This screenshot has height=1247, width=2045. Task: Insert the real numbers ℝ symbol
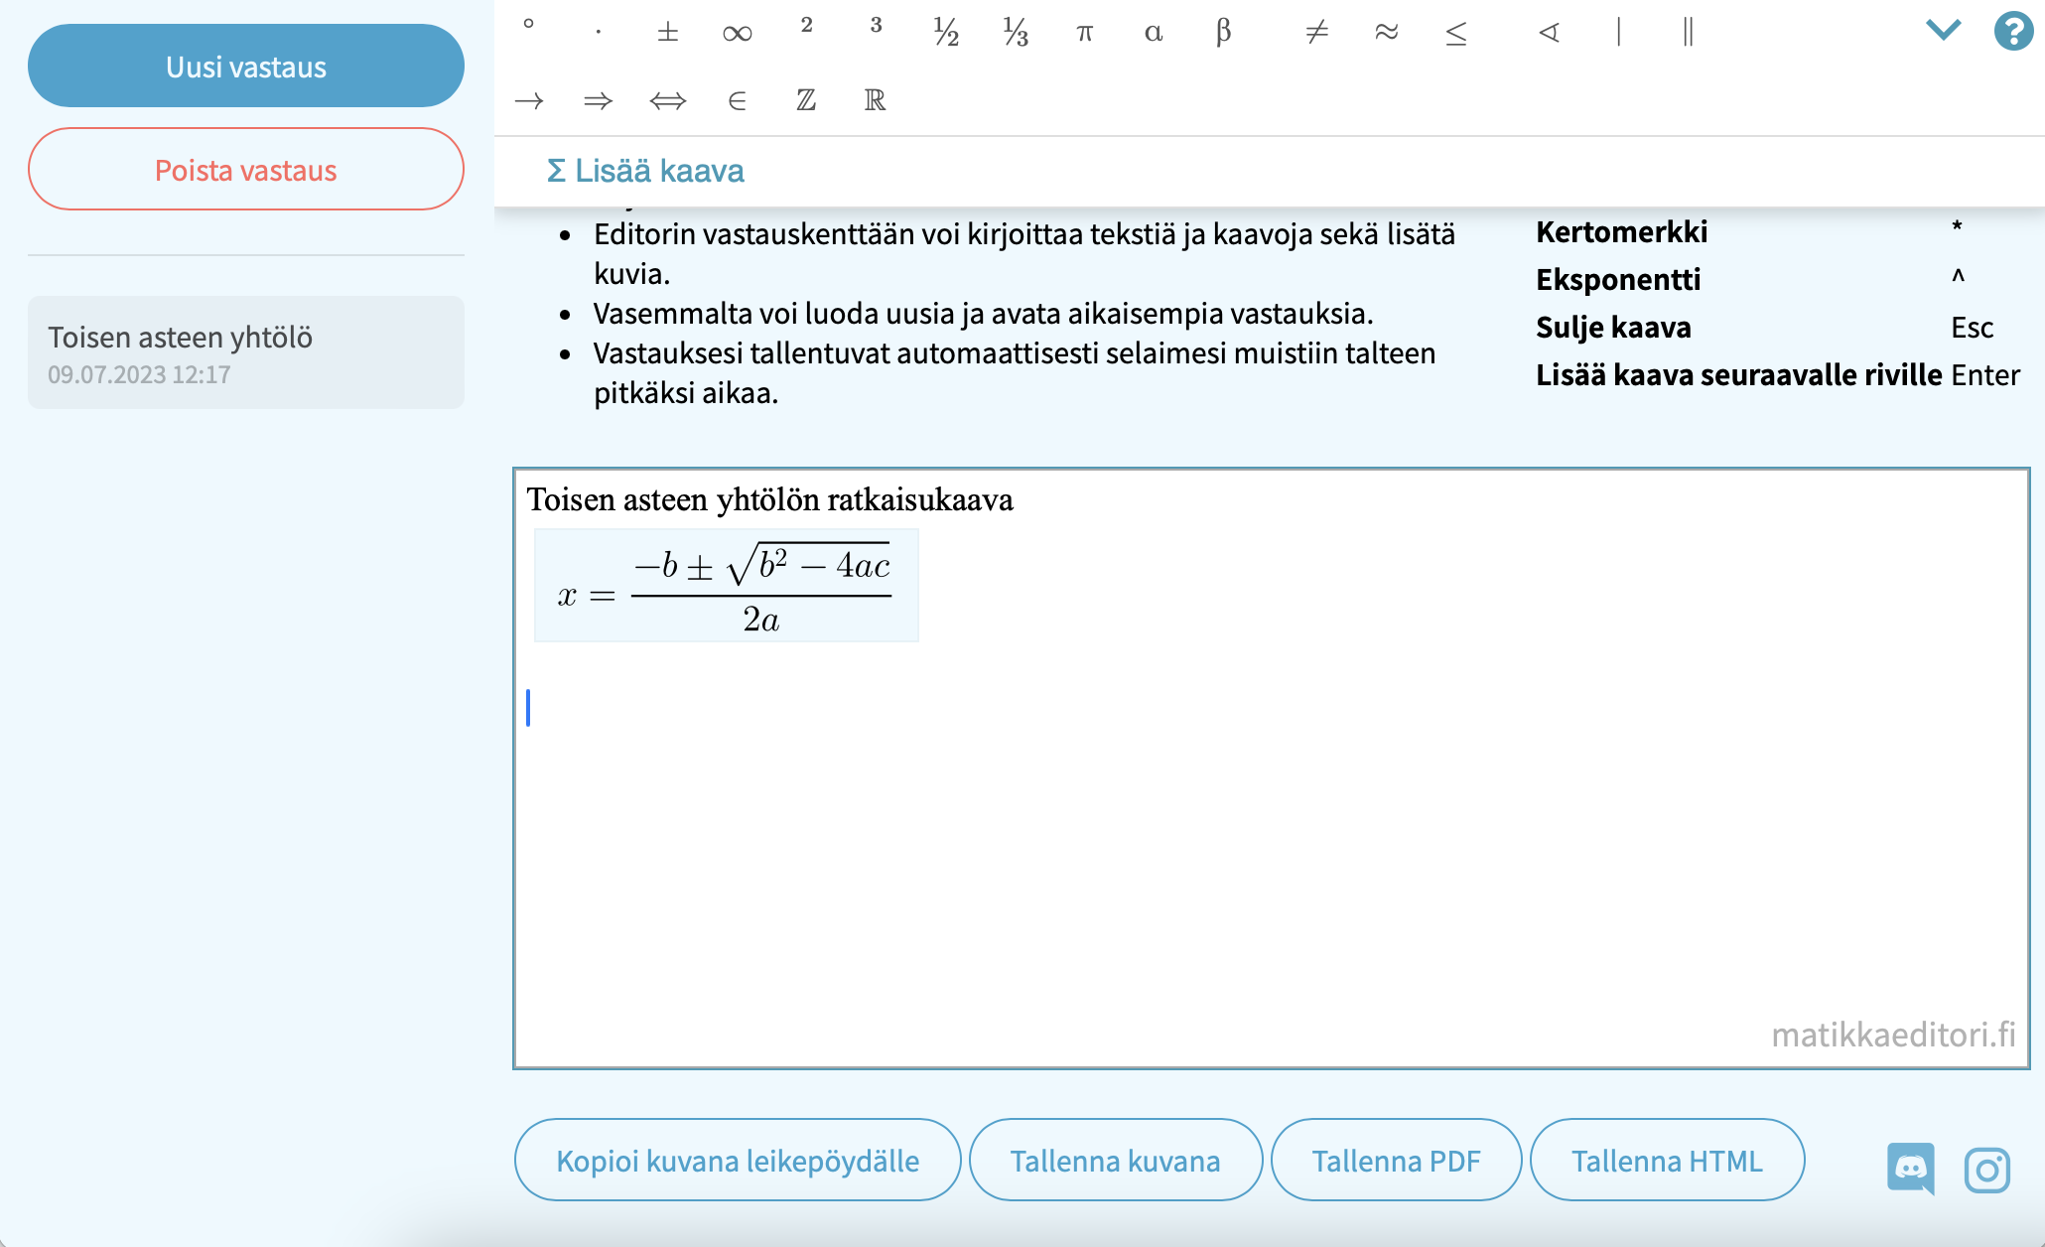875,100
